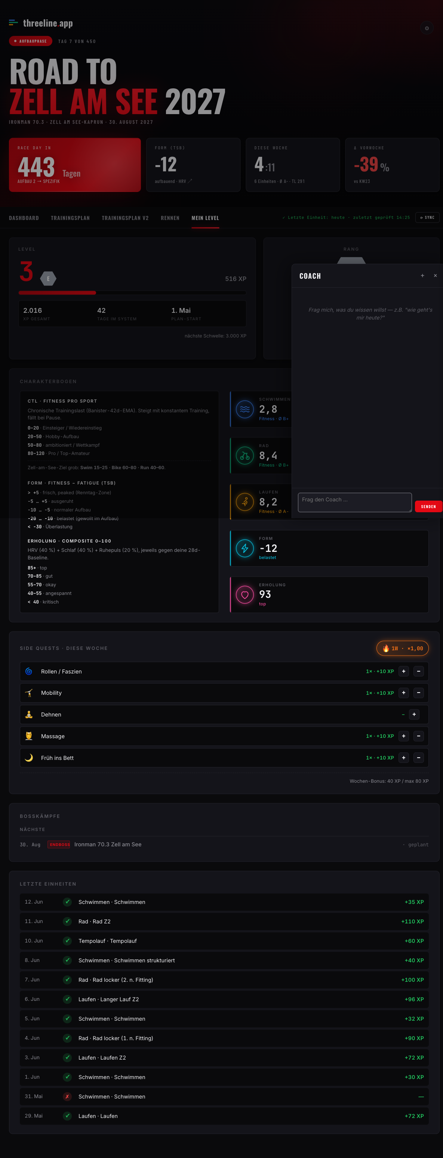The height and width of the screenshot is (1158, 443).
Task: Click checkmark of 10. Jun Tempolauf
Action: tap(67, 941)
